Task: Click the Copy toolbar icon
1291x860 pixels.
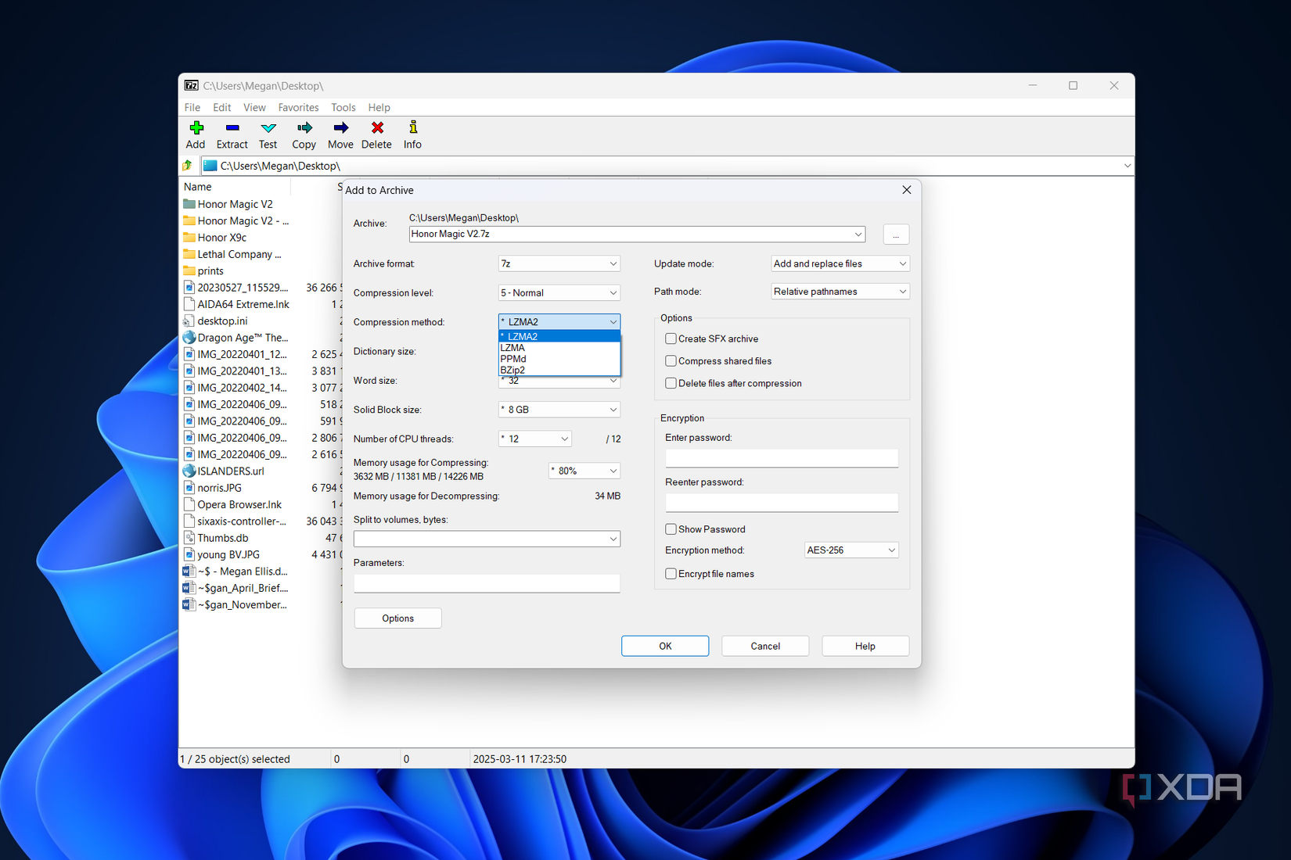Action: (304, 134)
